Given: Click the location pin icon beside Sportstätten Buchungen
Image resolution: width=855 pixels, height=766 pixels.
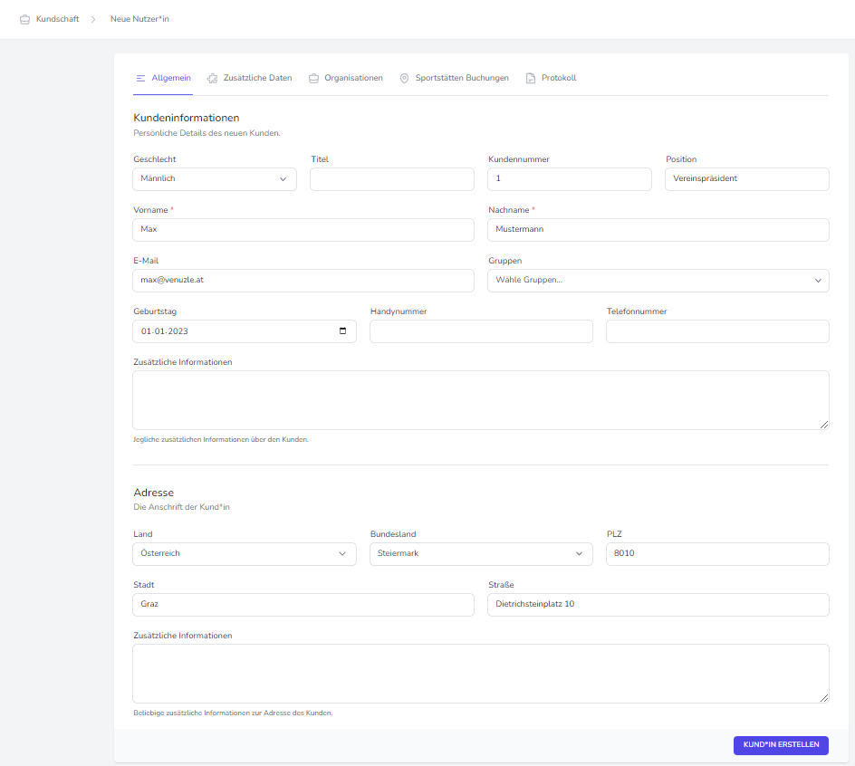Looking at the screenshot, I should (404, 79).
